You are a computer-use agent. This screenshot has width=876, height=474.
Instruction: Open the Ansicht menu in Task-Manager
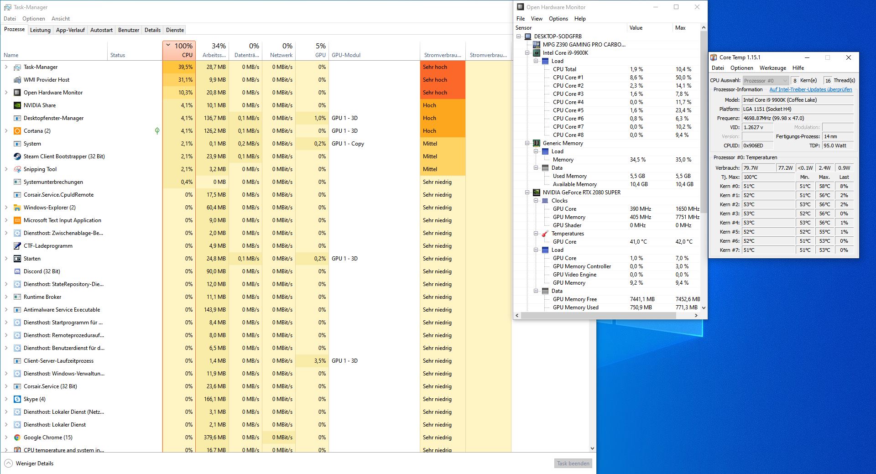pyautogui.click(x=61, y=19)
